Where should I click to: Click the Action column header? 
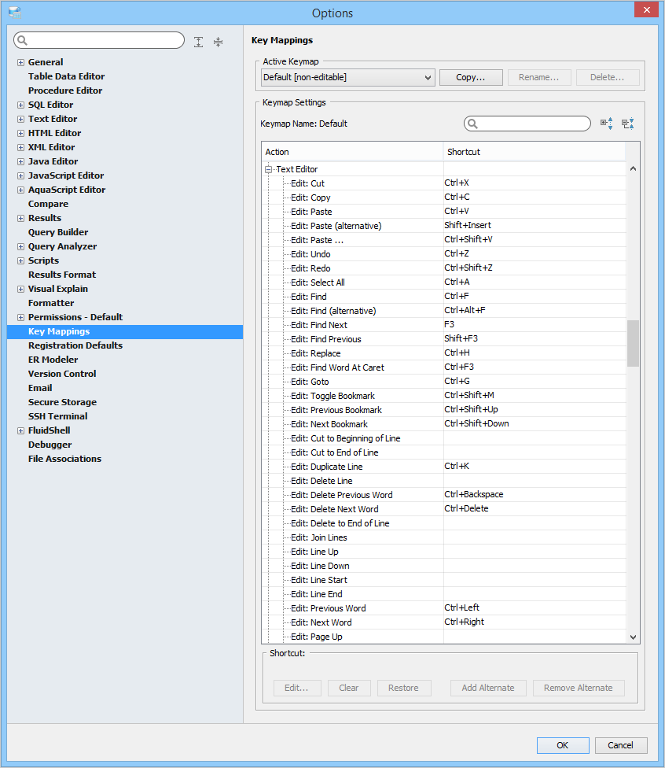tap(353, 152)
